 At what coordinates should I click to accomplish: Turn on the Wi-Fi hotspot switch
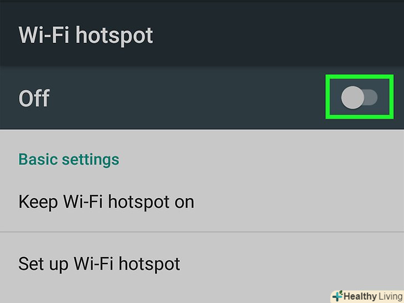(x=359, y=98)
